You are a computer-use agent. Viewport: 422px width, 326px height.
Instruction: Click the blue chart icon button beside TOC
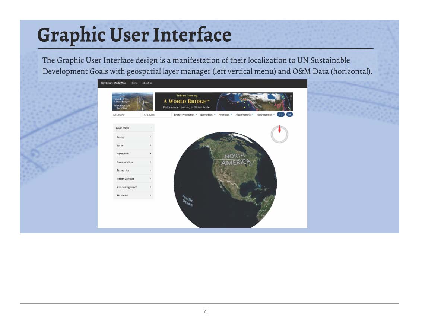(x=289, y=115)
